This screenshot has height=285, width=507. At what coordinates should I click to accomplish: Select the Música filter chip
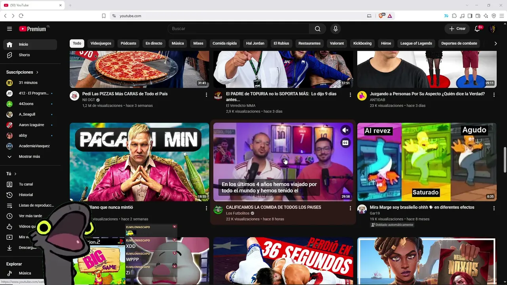(178, 44)
